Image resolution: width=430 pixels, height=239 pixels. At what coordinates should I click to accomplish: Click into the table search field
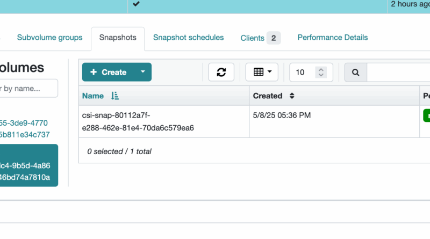coord(398,73)
